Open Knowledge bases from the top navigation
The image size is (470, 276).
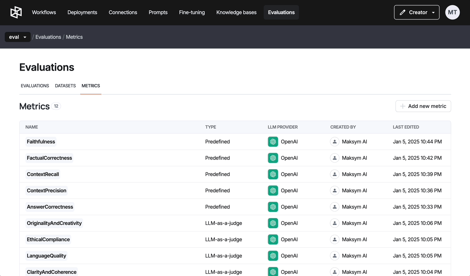coord(236,12)
